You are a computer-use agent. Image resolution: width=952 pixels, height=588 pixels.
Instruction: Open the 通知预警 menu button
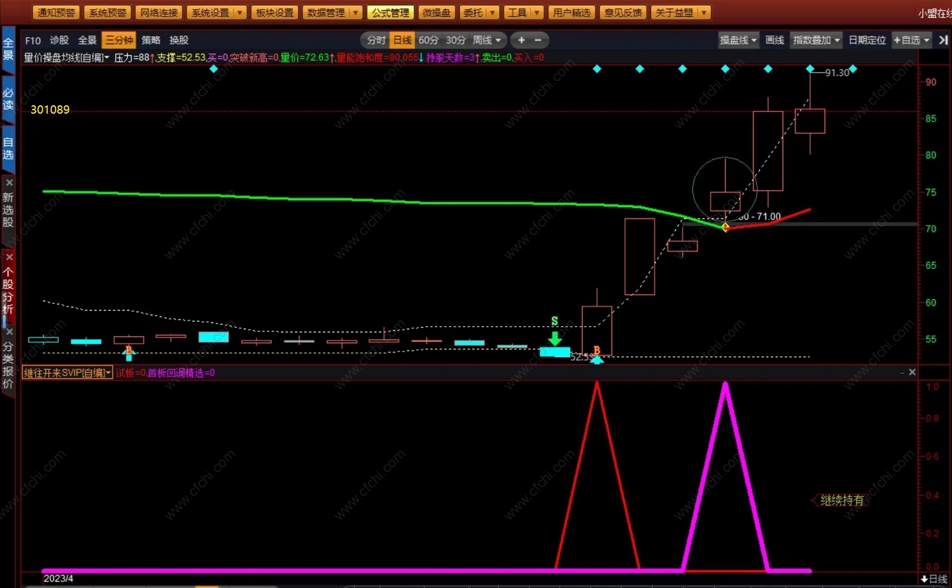[x=57, y=12]
